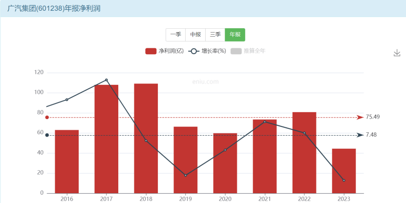The image size is (406, 203).
Task: Click the red 净利润 legend swatch
Action: click(x=150, y=51)
